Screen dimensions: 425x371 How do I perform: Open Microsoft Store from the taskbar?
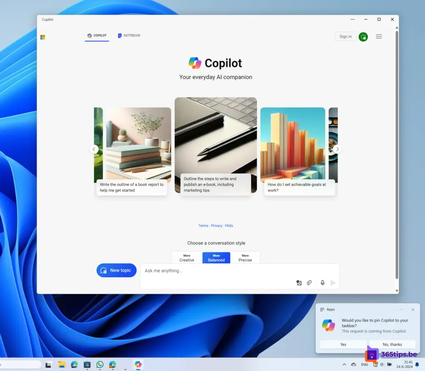point(87,365)
